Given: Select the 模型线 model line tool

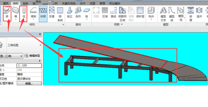Looking at the screenshot, I should 172,14.
